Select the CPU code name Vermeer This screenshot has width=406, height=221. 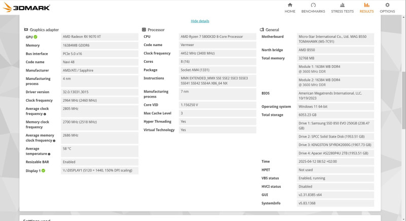(218, 45)
